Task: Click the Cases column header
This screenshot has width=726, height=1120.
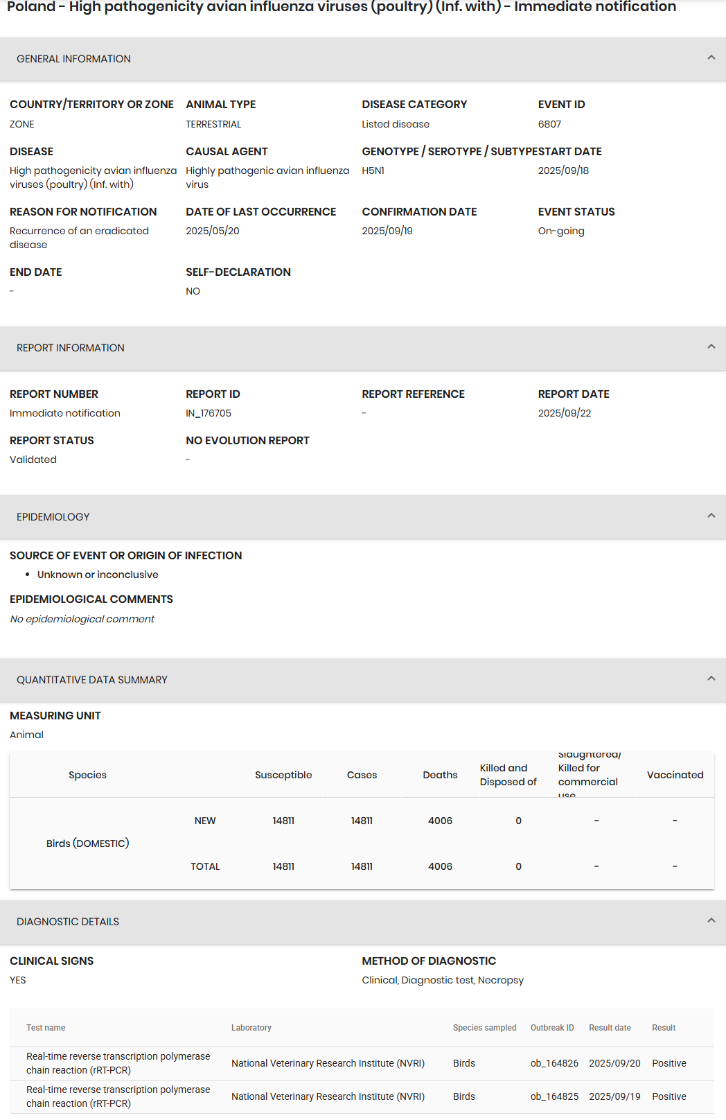Action: pyautogui.click(x=362, y=775)
